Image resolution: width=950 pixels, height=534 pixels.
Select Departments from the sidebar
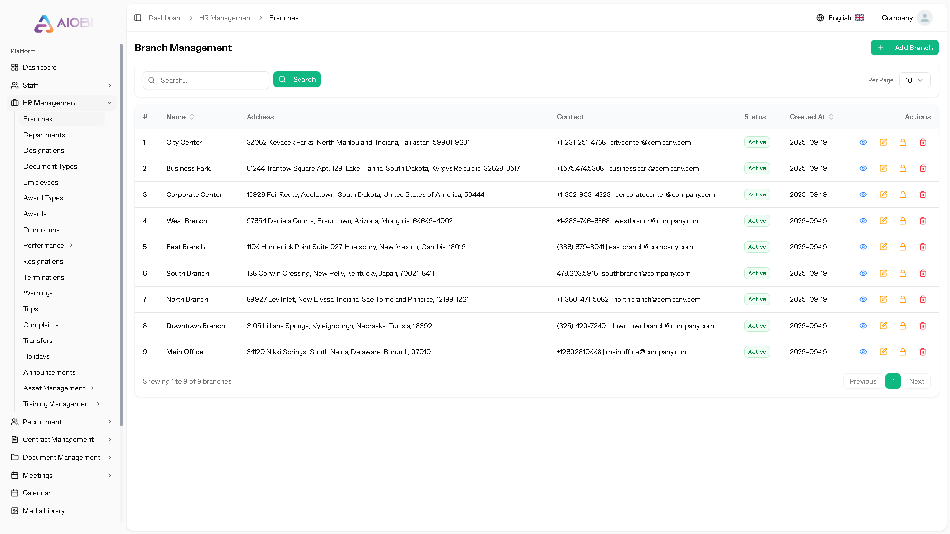click(x=44, y=135)
